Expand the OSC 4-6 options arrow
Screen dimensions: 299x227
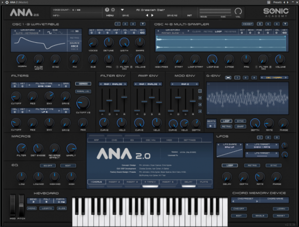tap(285, 24)
